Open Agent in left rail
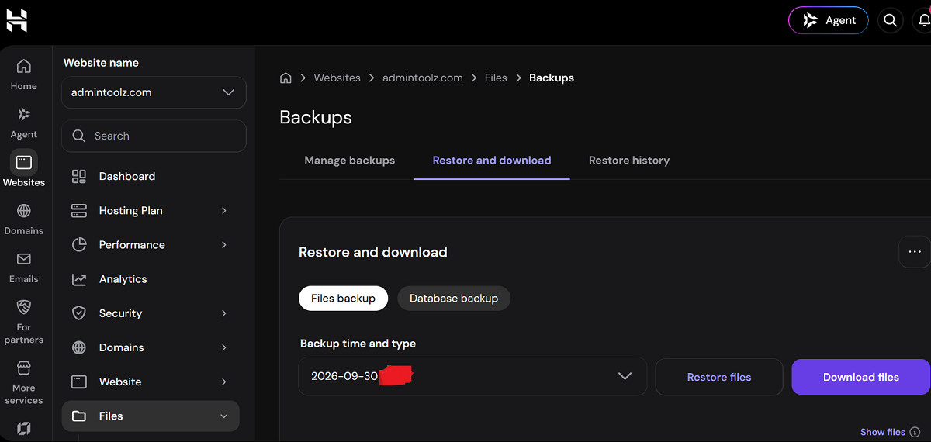931x442 pixels. (x=24, y=122)
